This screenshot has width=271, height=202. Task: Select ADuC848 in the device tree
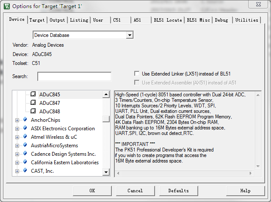[50, 112]
